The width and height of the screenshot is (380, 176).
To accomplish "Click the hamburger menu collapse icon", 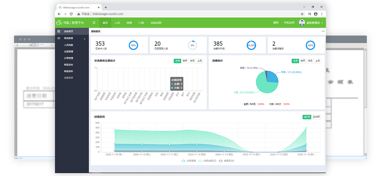I will pyautogui.click(x=94, y=23).
